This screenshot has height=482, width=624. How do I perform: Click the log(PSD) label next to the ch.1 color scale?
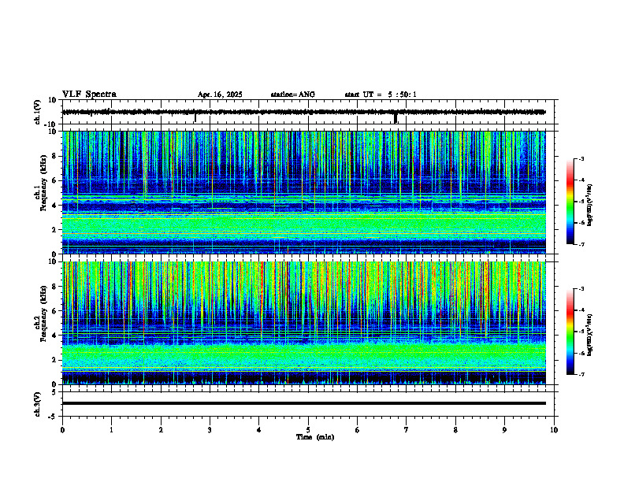point(590,206)
